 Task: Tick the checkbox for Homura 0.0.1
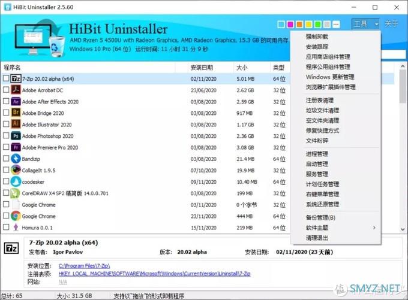coord(6,227)
